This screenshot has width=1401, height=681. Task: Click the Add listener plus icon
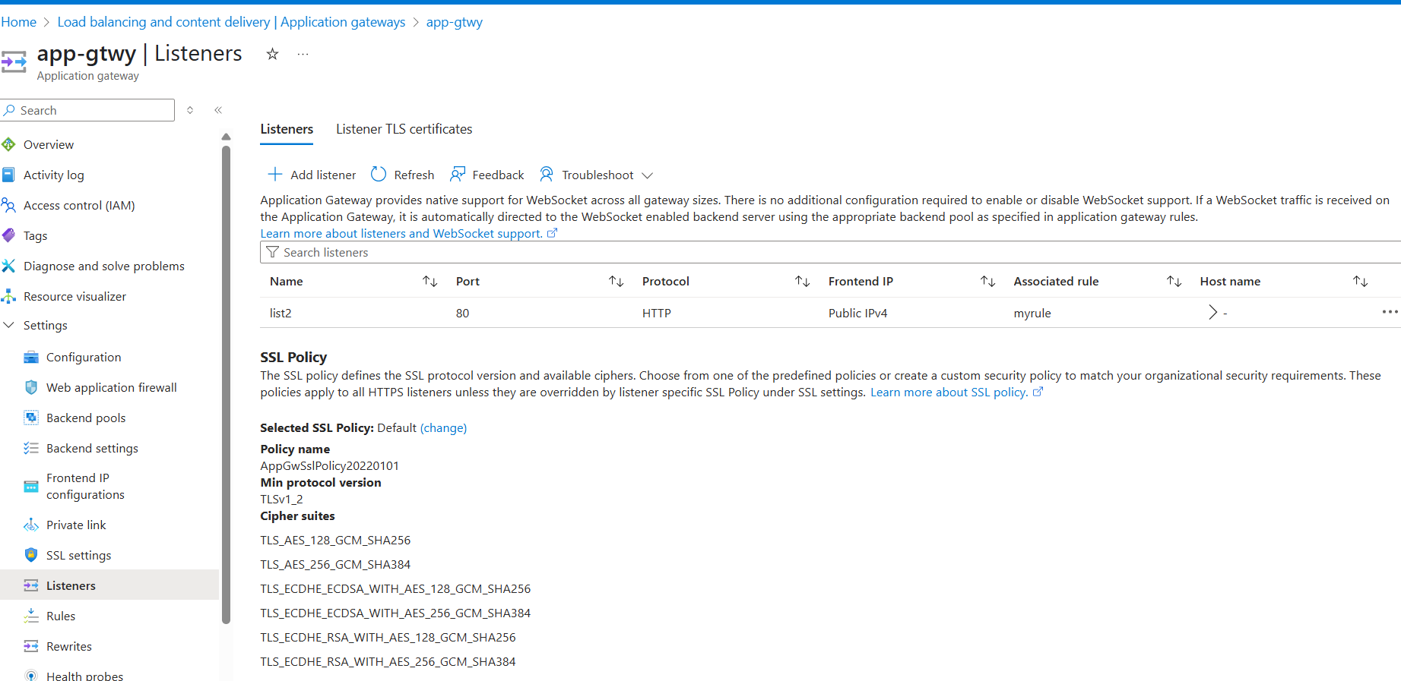pyautogui.click(x=274, y=175)
